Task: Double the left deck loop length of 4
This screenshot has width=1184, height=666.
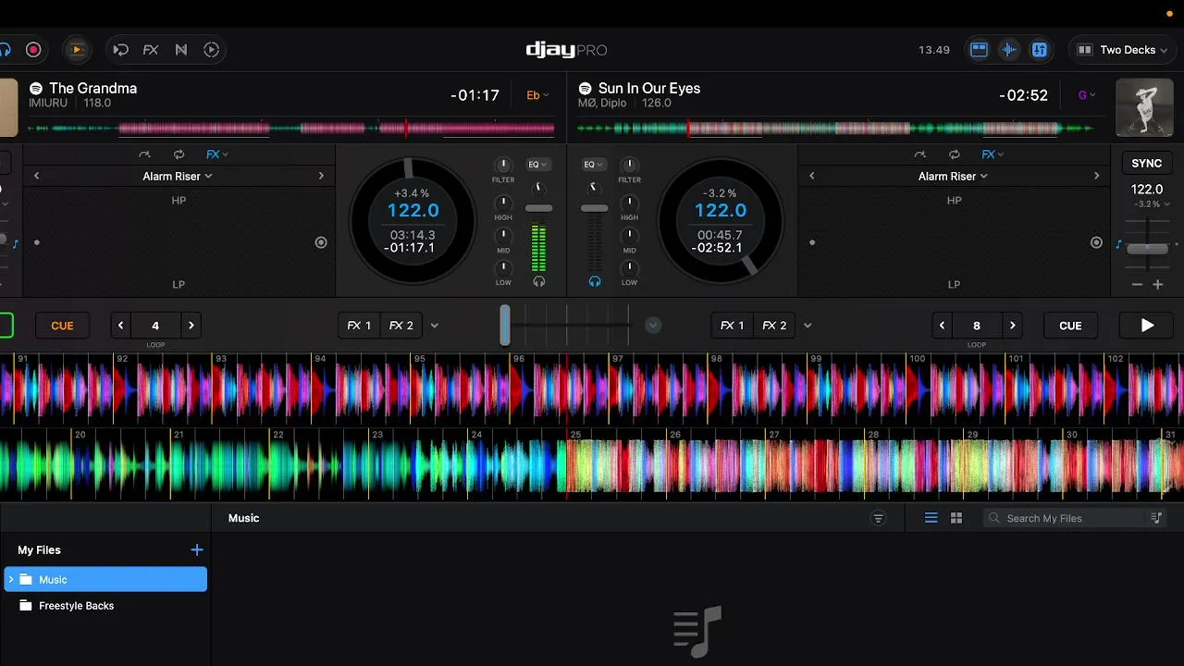Action: [x=191, y=326]
